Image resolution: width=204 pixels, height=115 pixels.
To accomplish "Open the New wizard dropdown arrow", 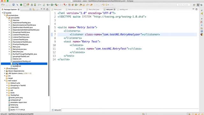I will click(4, 5).
